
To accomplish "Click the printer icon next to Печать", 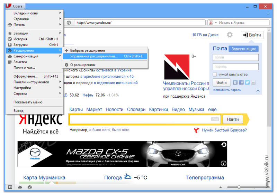I will pyautogui.click(x=10, y=25).
